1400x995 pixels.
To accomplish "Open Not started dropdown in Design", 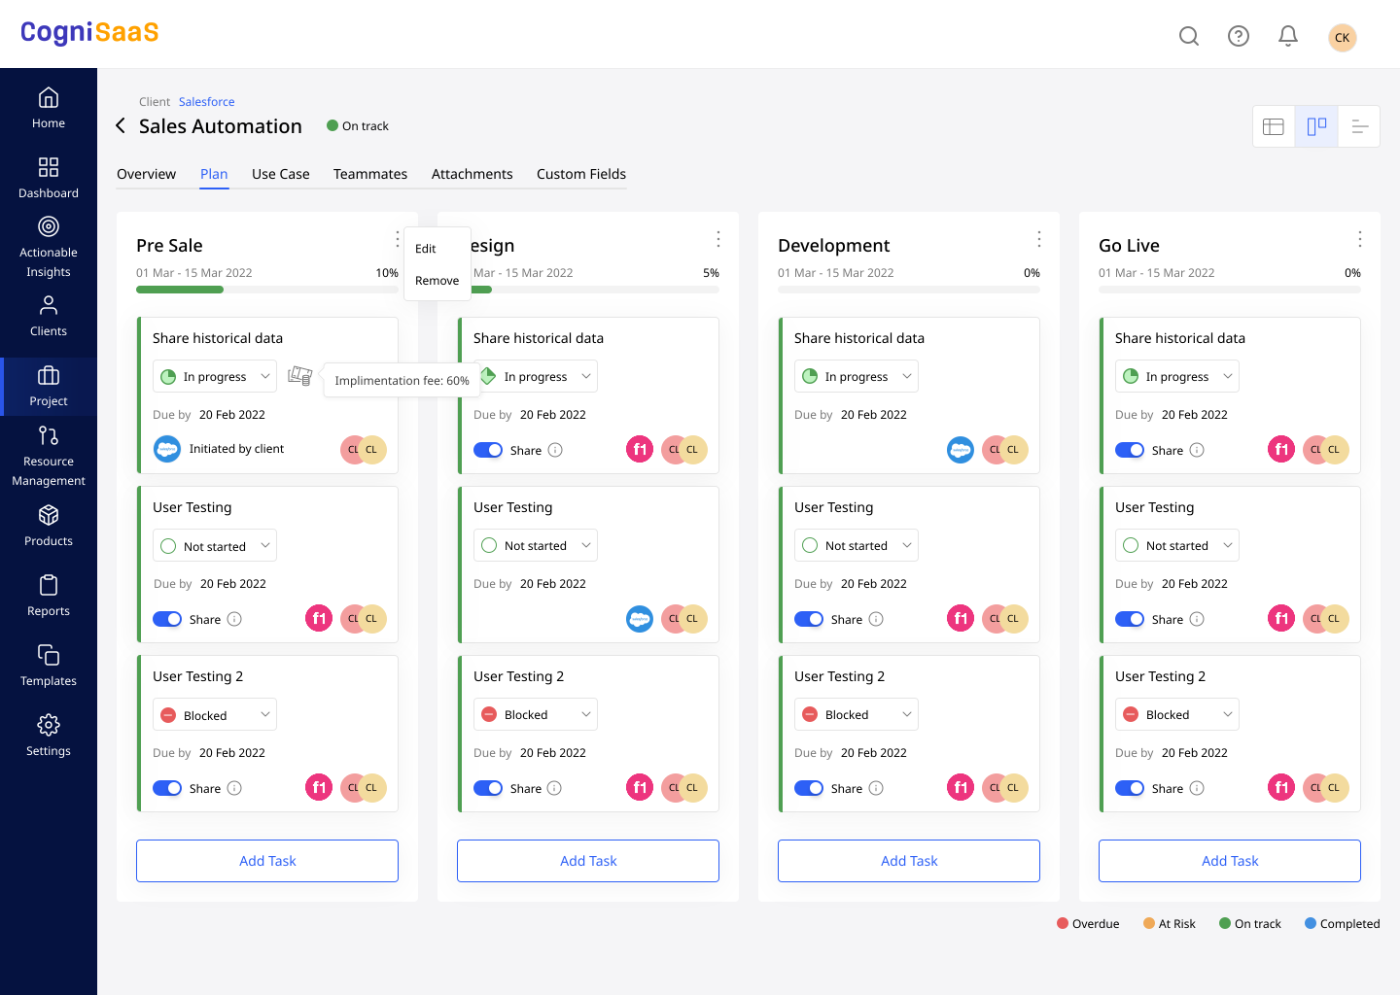I will click(x=536, y=545).
